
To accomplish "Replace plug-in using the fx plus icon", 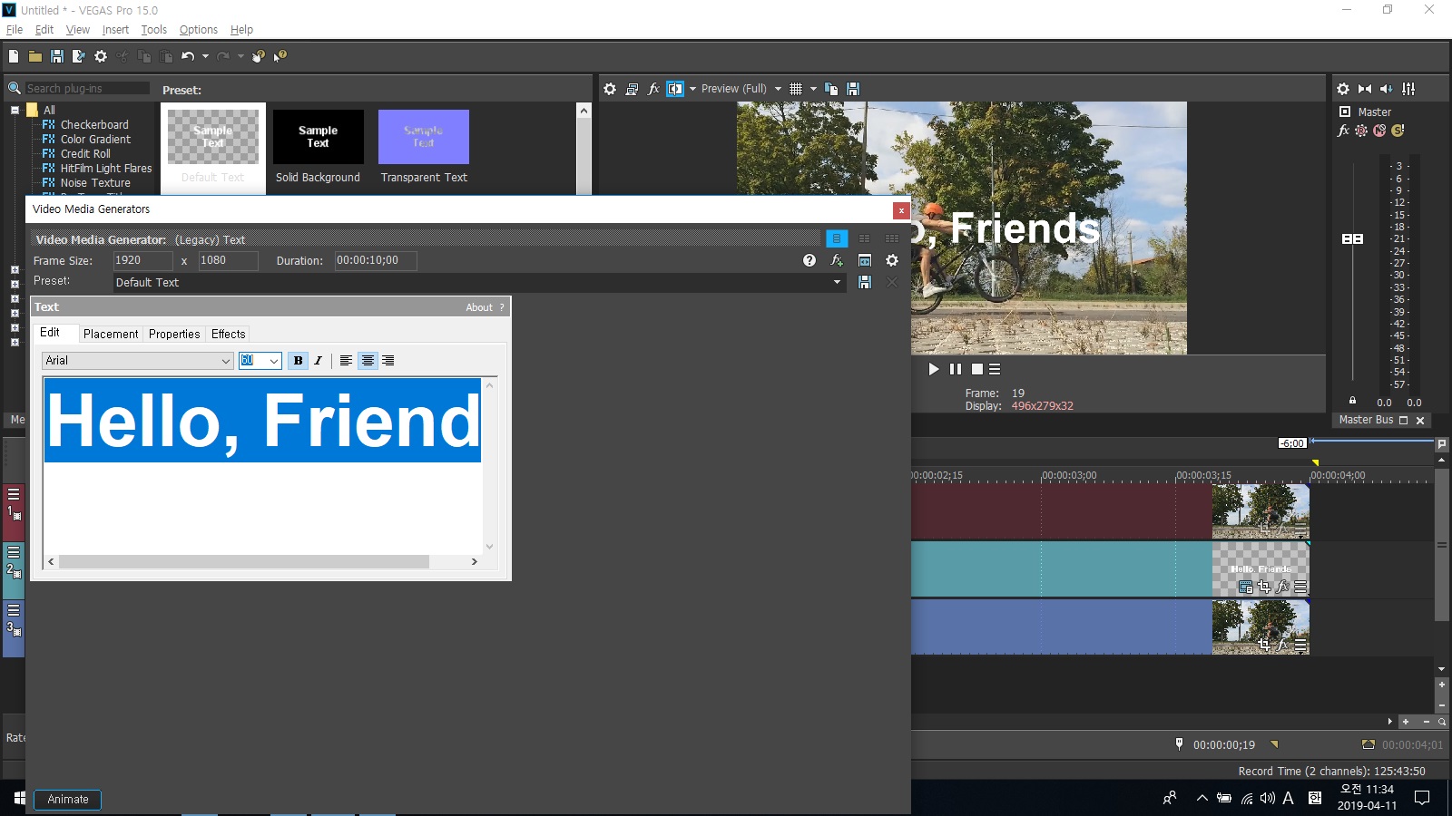I will [x=837, y=260].
